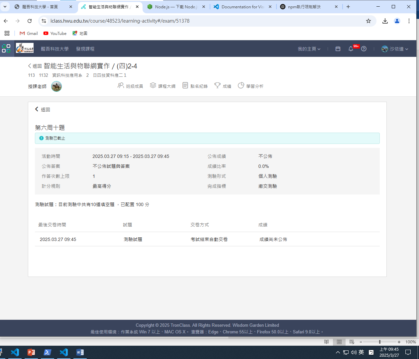Click the teacher avatar picture

coord(56,86)
